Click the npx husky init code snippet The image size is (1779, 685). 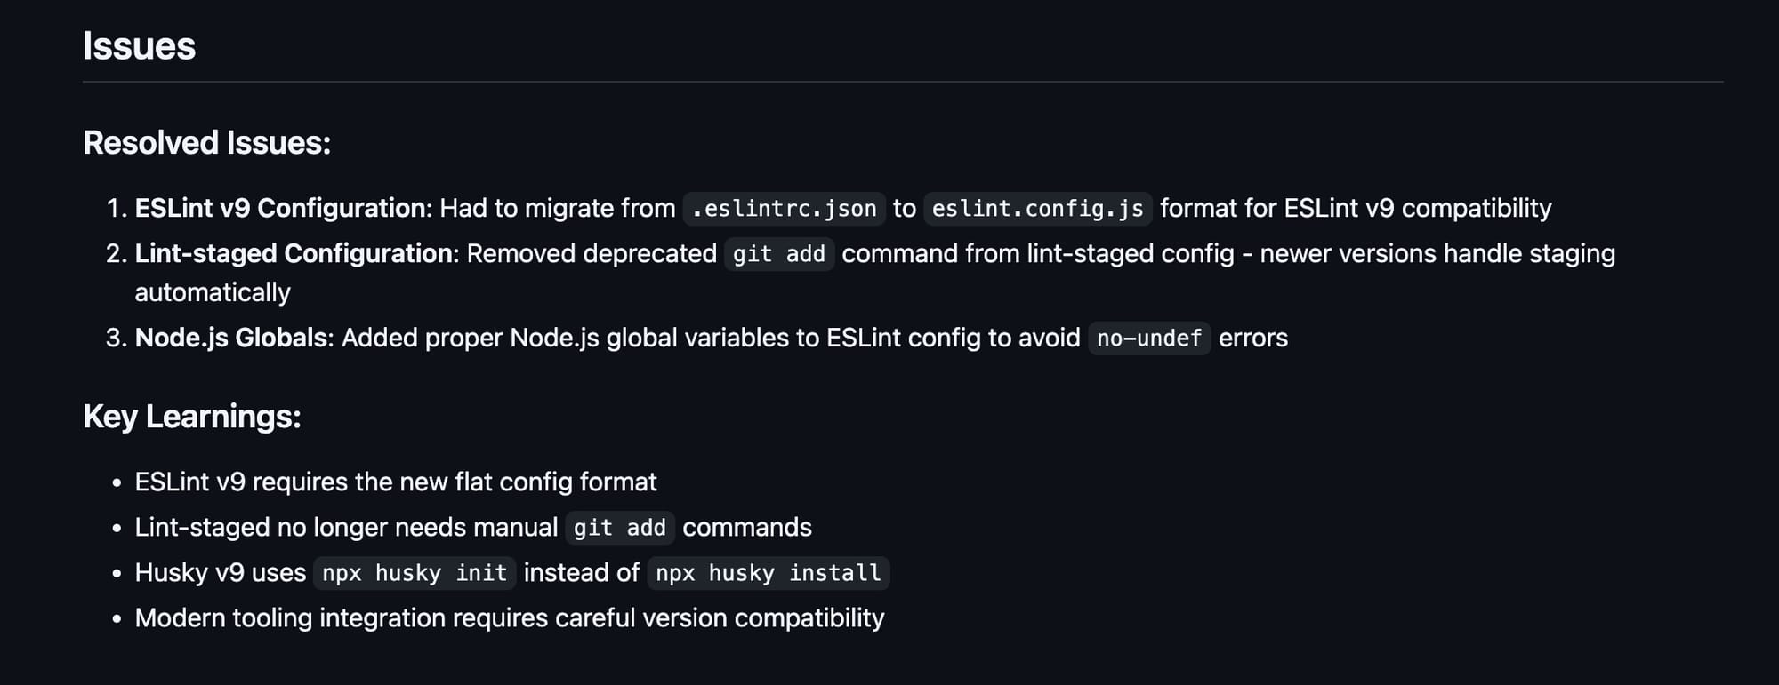[415, 573]
